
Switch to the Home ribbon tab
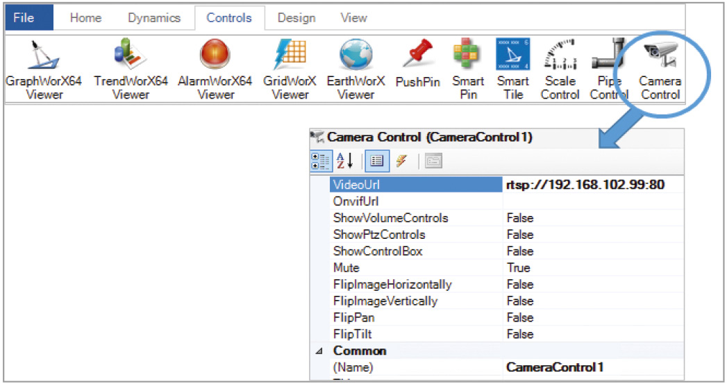coord(86,18)
